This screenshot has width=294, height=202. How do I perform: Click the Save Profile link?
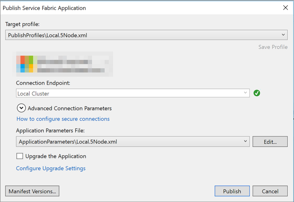273,47
